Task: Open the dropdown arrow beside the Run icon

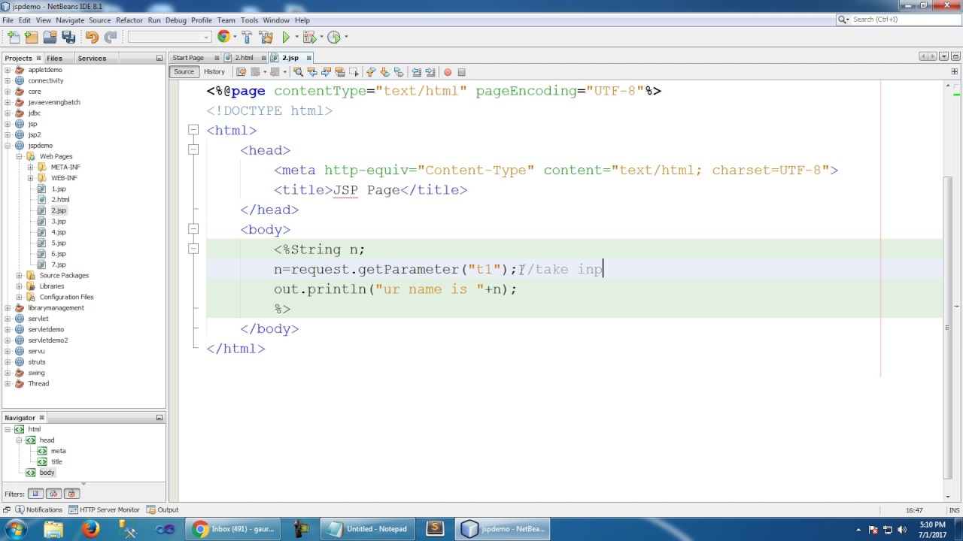Action: (x=296, y=37)
